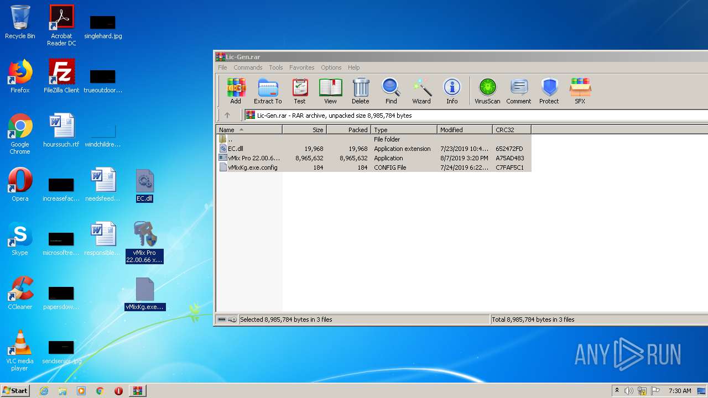Screen dimensions: 708x398
Task: Sort by the Packed column header
Action: tap(348, 130)
